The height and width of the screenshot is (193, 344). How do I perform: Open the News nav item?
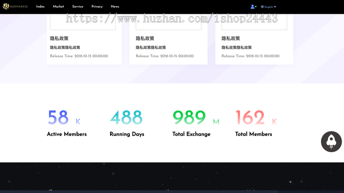tap(115, 6)
